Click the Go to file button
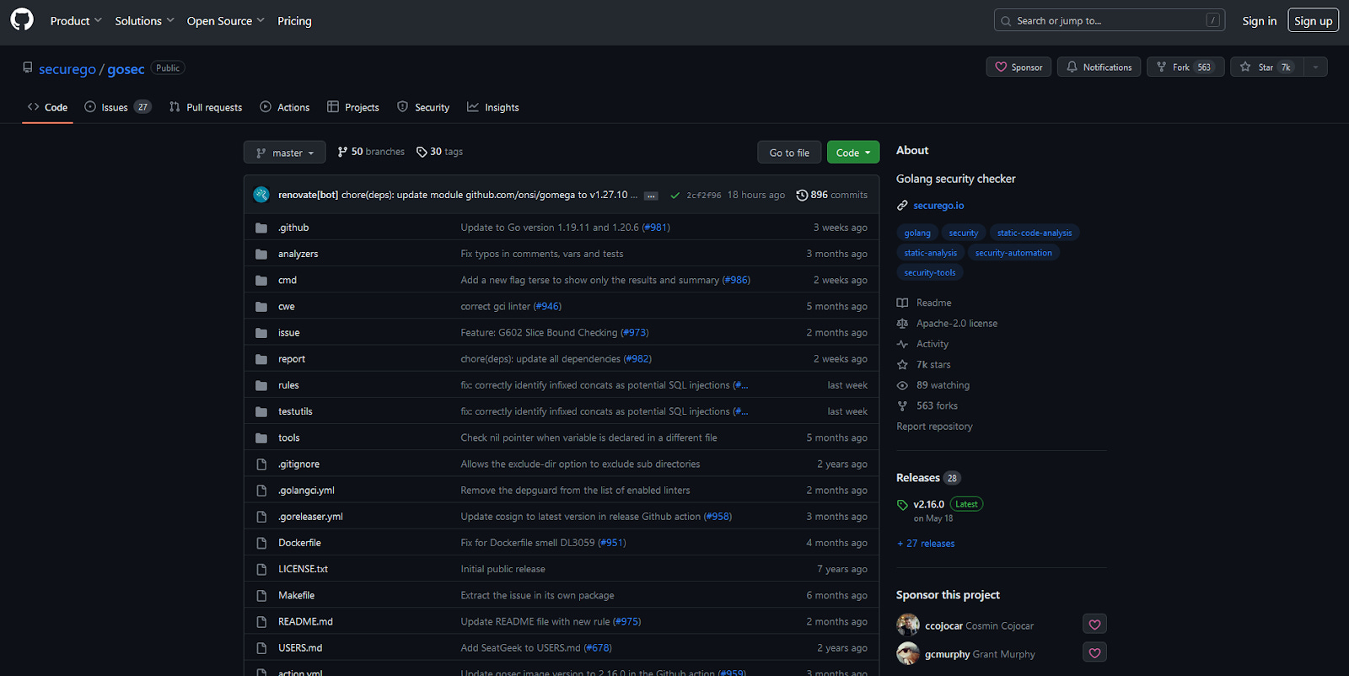 pyautogui.click(x=789, y=153)
